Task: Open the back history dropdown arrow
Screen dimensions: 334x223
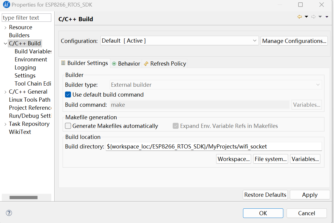Action: [306, 17]
